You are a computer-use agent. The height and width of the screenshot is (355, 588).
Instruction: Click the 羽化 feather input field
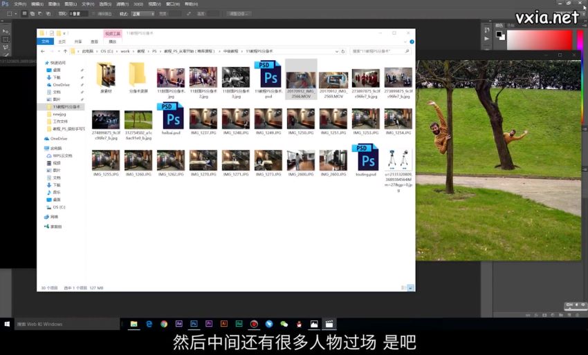click(78, 14)
